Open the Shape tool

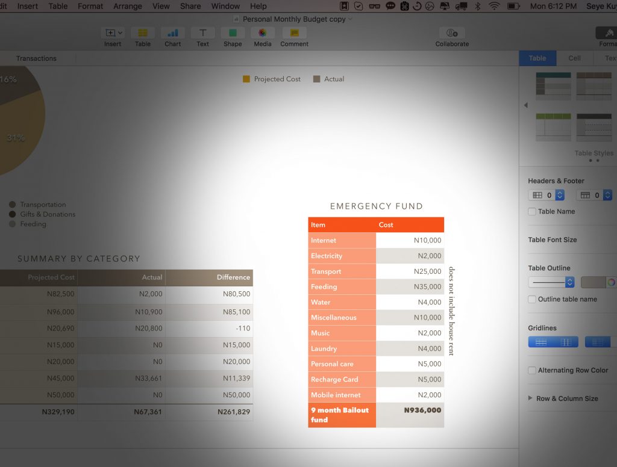[233, 33]
